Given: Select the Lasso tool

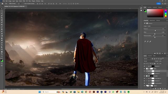Looking at the screenshot, I should point(2,13).
